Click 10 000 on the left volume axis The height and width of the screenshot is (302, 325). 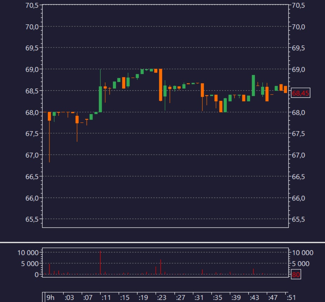[28, 253]
